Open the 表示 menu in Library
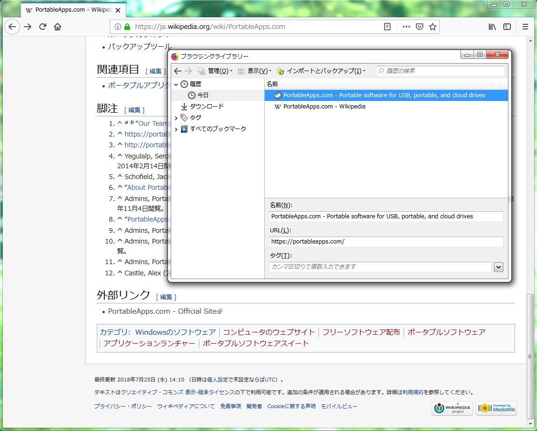This screenshot has height=431, width=537. click(x=258, y=71)
